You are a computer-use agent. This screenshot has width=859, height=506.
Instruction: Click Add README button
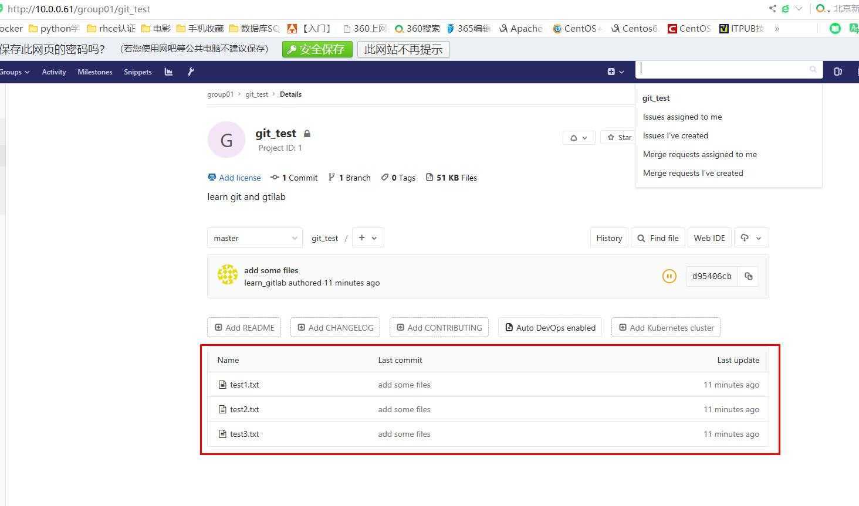244,327
